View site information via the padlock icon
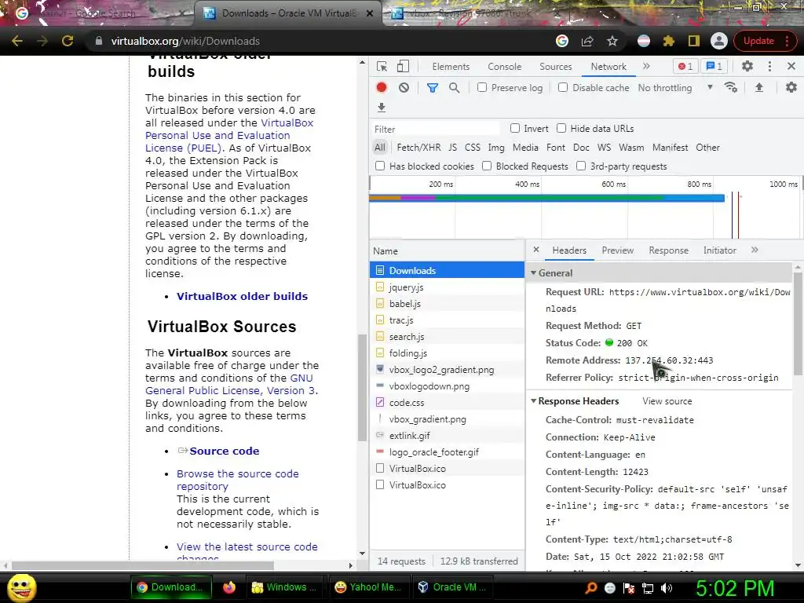The image size is (804, 603). 99,41
